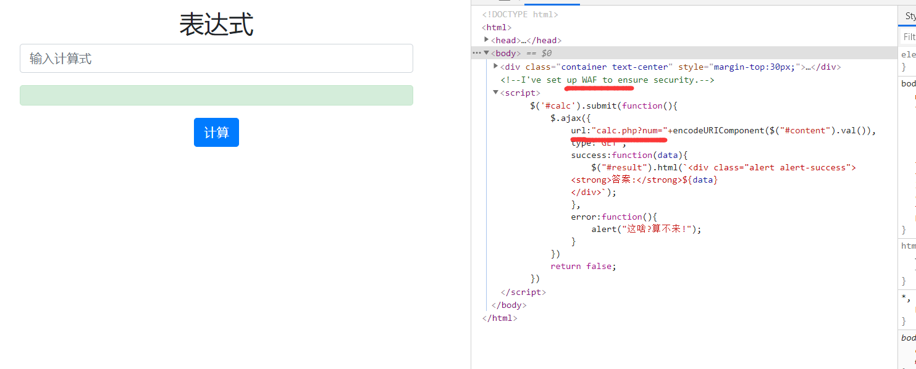The width and height of the screenshot is (916, 369).
Task: Click the $('#calc').submit line
Action: click(603, 106)
